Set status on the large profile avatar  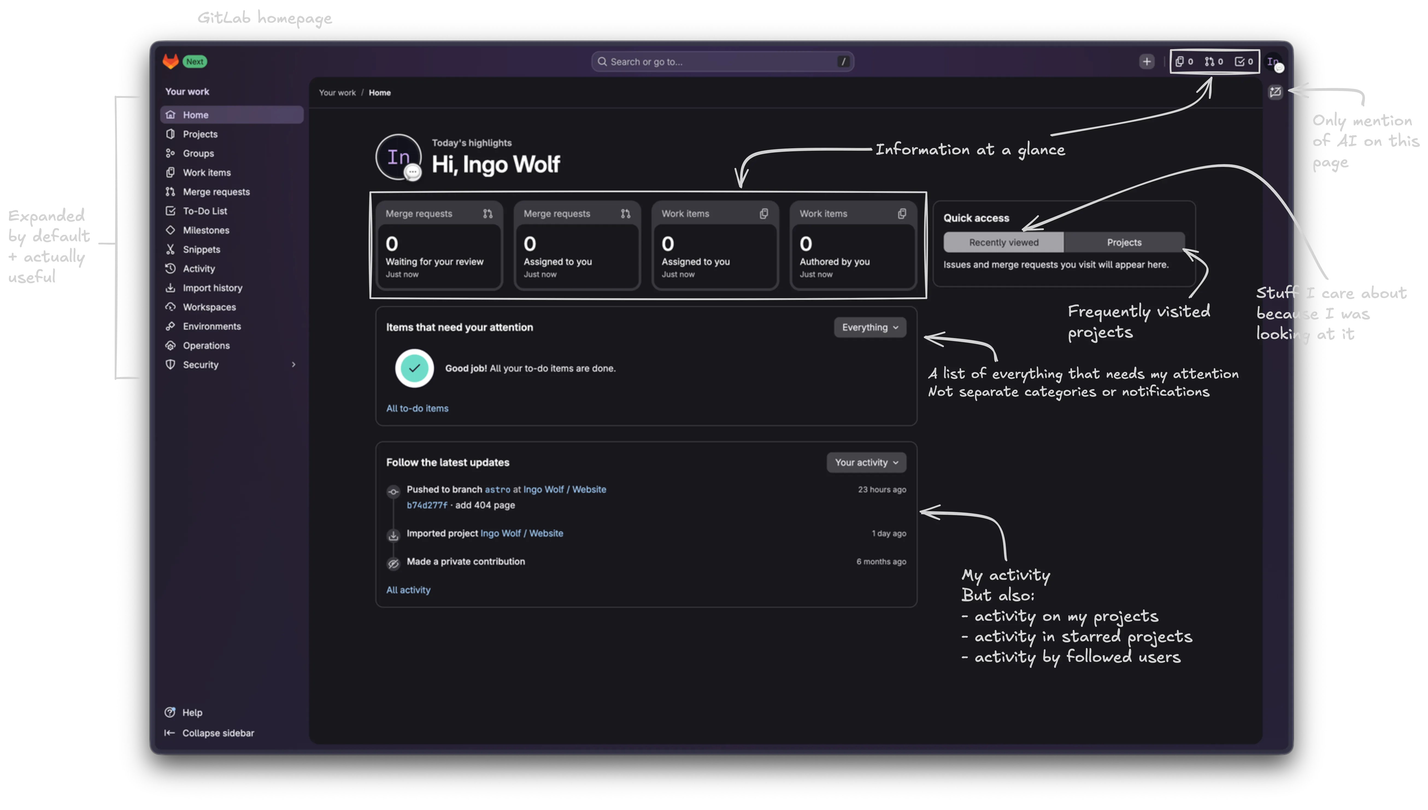pos(412,172)
